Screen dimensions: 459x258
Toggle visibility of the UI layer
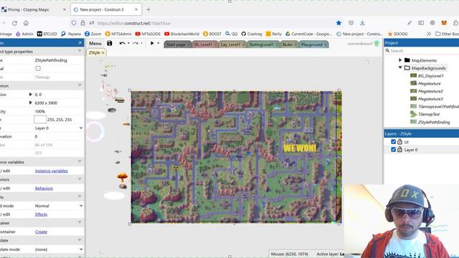pyautogui.click(x=394, y=142)
